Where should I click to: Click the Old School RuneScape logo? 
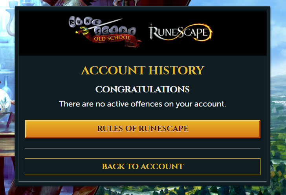pyautogui.click(x=104, y=32)
